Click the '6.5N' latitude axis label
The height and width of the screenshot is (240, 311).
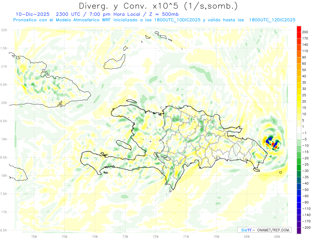pos(4,230)
